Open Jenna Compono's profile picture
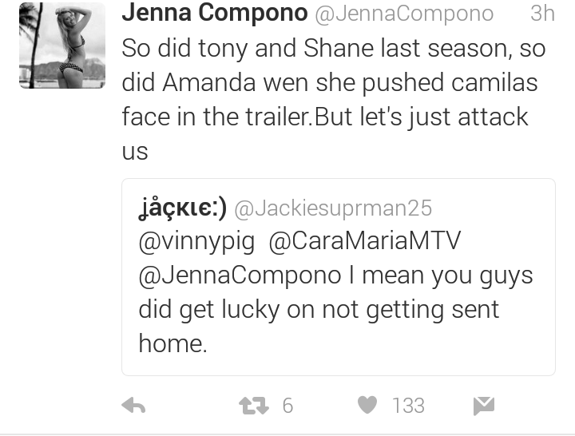Viewport: 575px width, 436px height. pos(62,46)
